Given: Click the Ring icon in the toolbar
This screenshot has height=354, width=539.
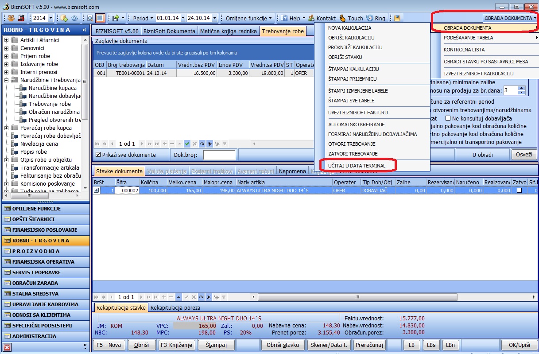Looking at the screenshot, I should point(369,18).
